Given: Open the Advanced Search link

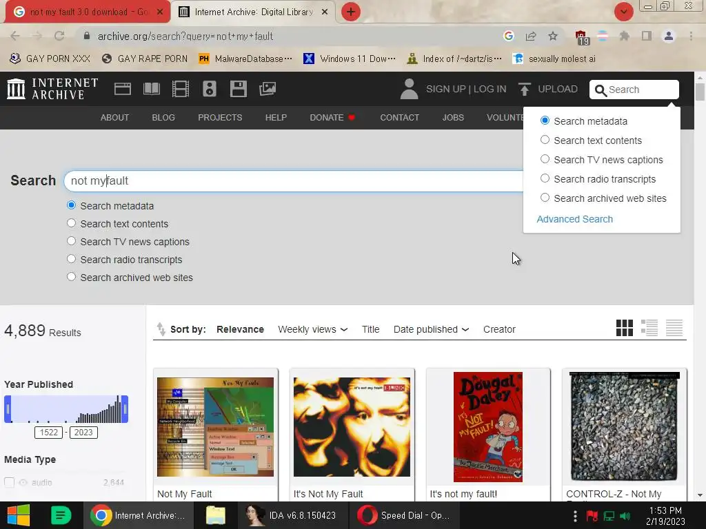Looking at the screenshot, I should [574, 219].
